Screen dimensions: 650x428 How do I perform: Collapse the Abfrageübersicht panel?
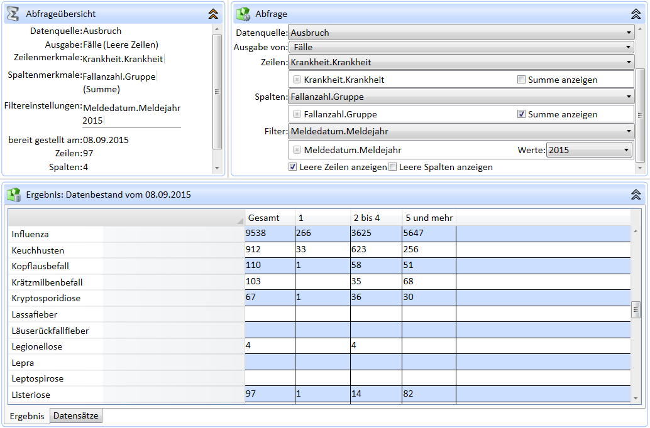(213, 13)
